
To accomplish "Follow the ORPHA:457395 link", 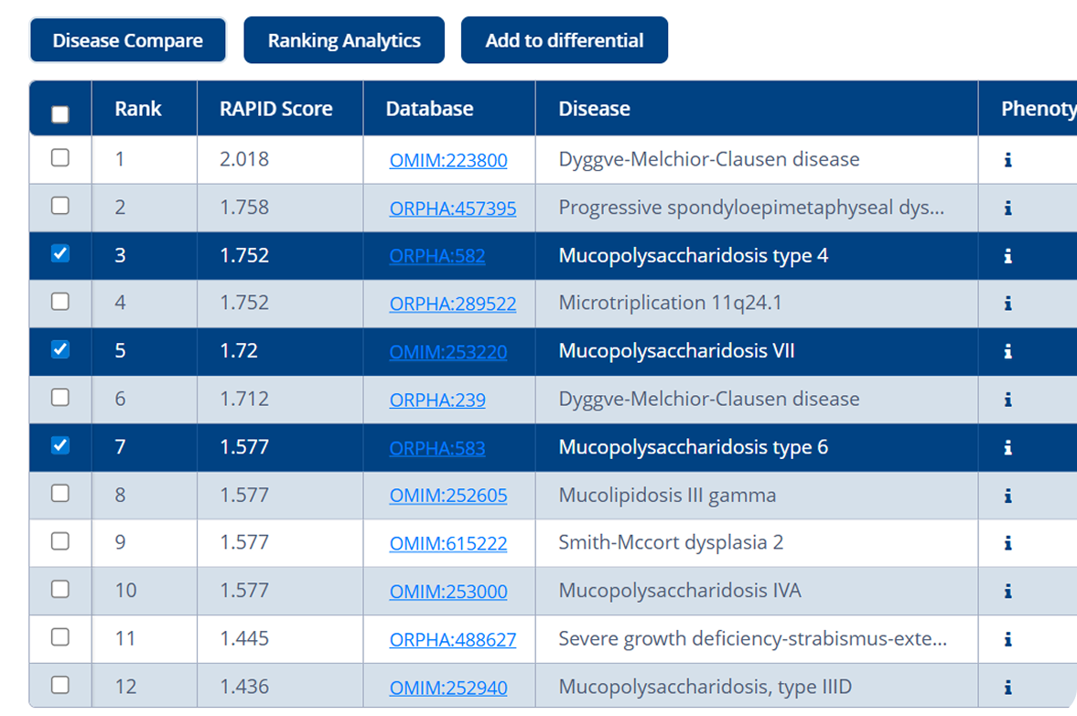I will coord(453,208).
